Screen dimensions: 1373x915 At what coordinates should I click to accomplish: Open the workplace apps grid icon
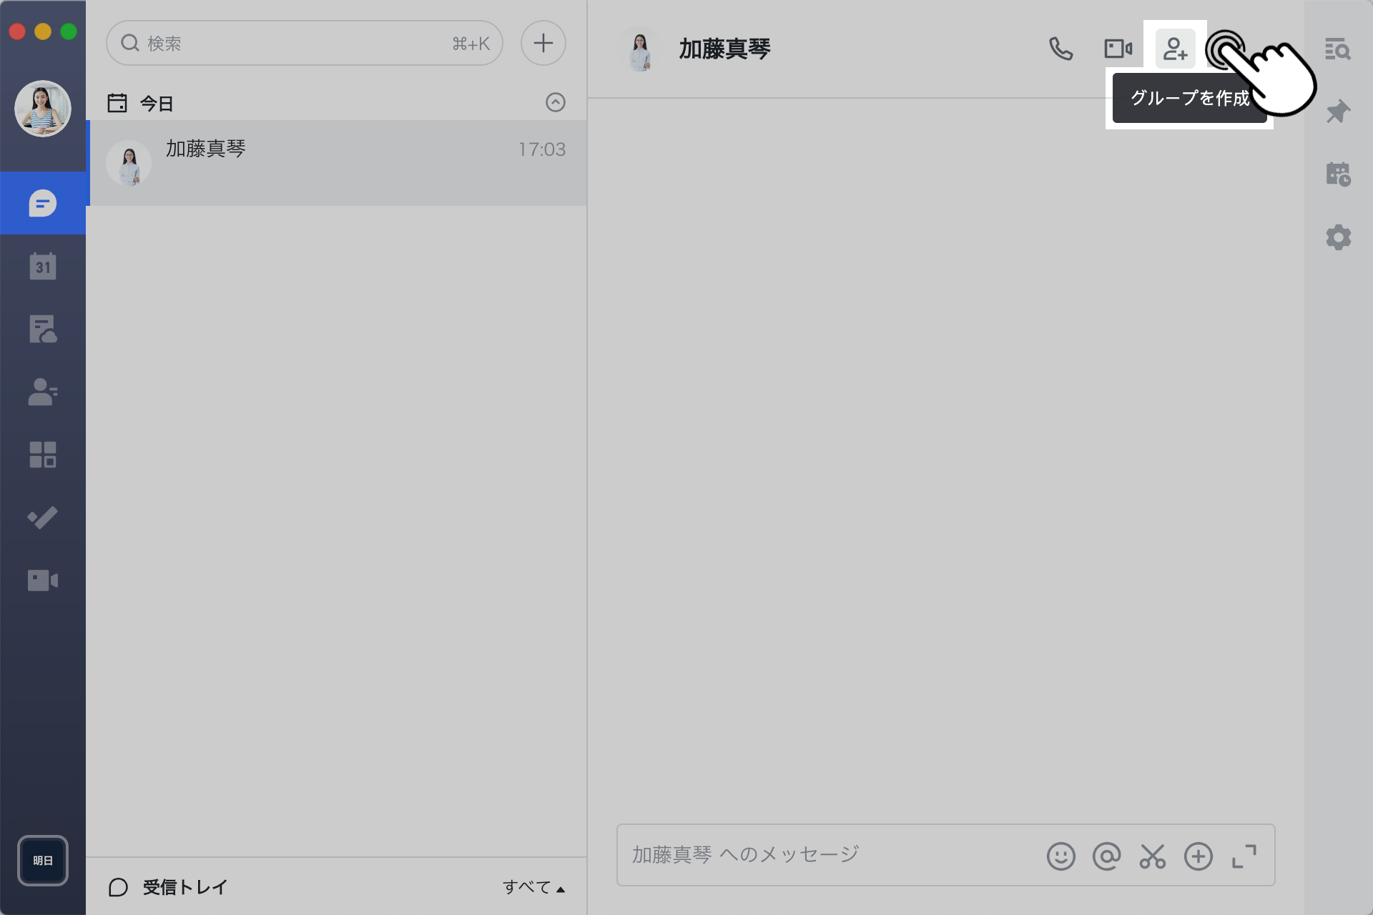coord(43,455)
